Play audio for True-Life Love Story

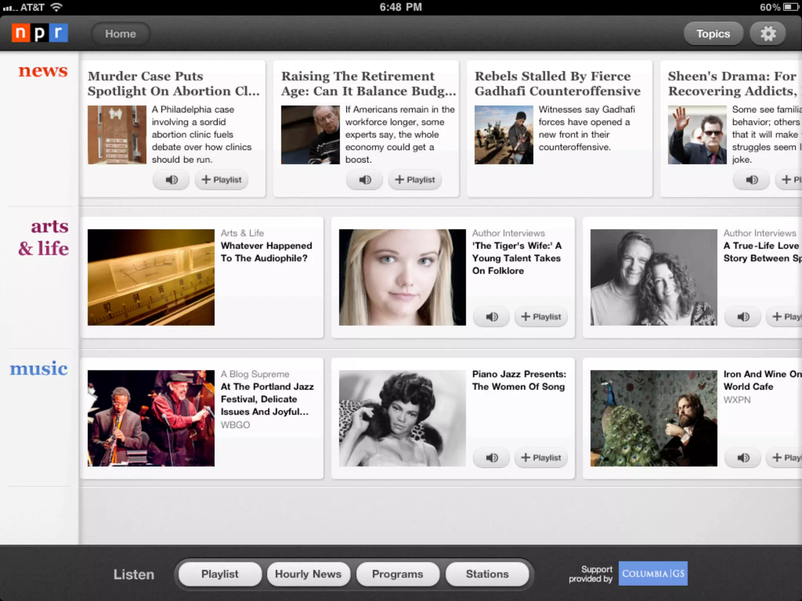click(743, 317)
